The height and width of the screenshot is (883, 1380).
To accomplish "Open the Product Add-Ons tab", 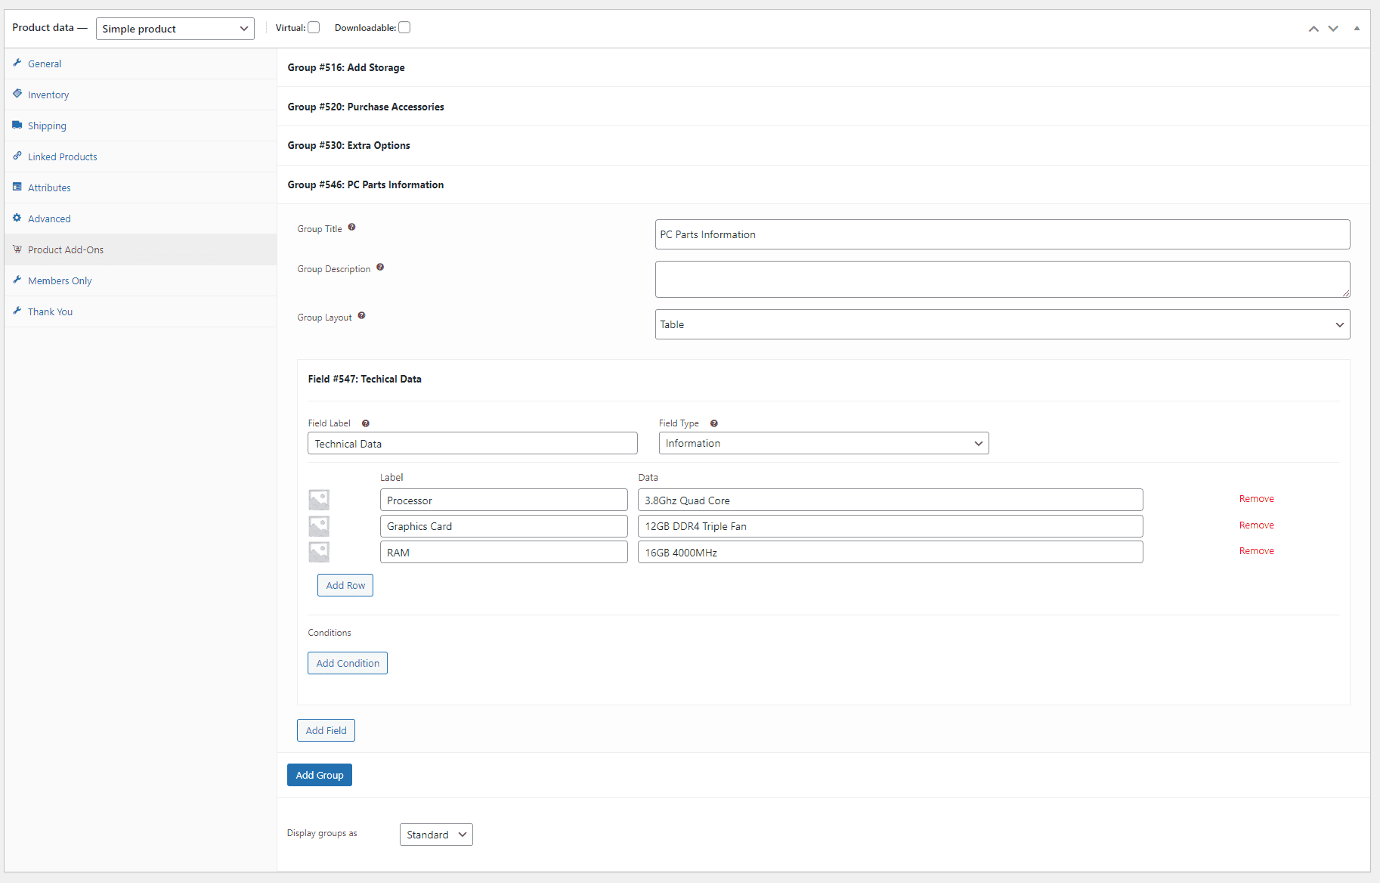I will coord(141,249).
